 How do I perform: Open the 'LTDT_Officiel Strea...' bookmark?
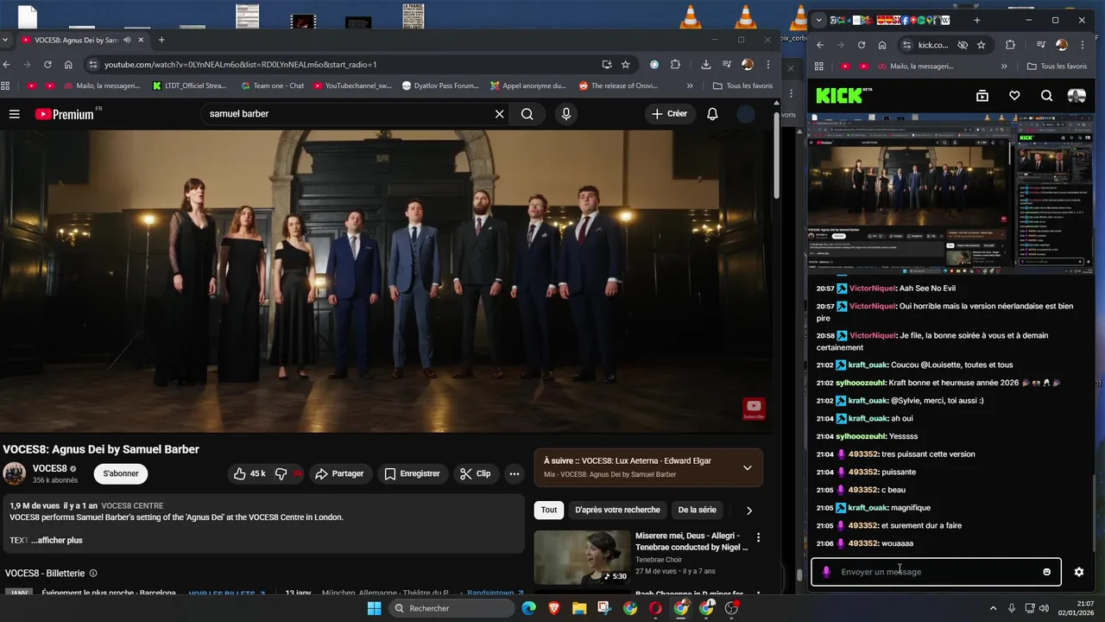pos(189,86)
